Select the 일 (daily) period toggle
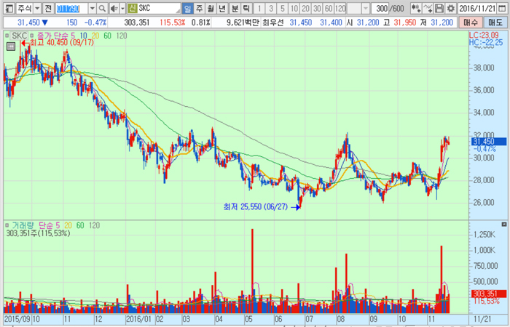The height and width of the screenshot is (327, 510). click(188, 8)
